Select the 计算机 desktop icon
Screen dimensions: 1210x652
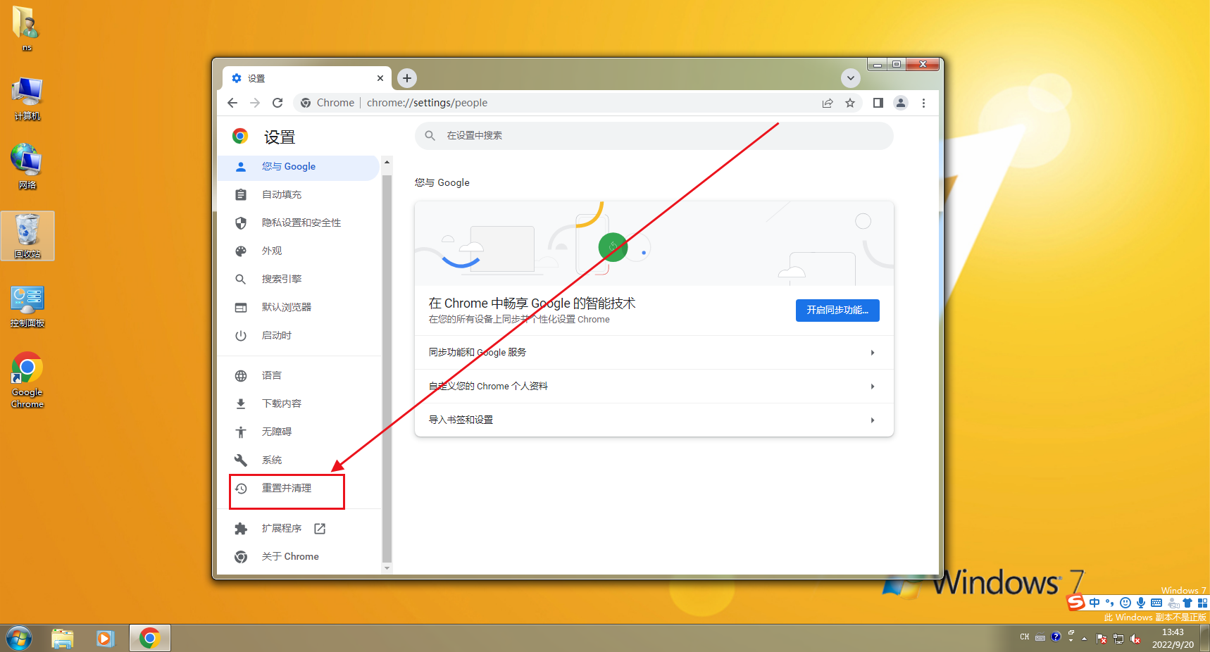[27, 99]
